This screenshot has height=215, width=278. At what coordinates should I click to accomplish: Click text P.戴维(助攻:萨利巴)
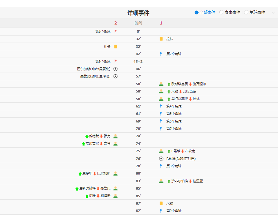(181, 159)
